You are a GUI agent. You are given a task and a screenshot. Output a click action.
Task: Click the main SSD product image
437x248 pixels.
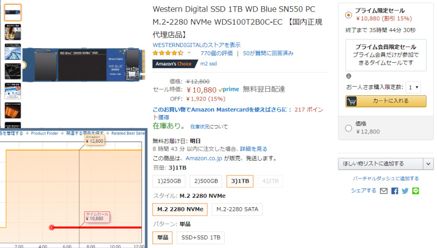(84, 65)
